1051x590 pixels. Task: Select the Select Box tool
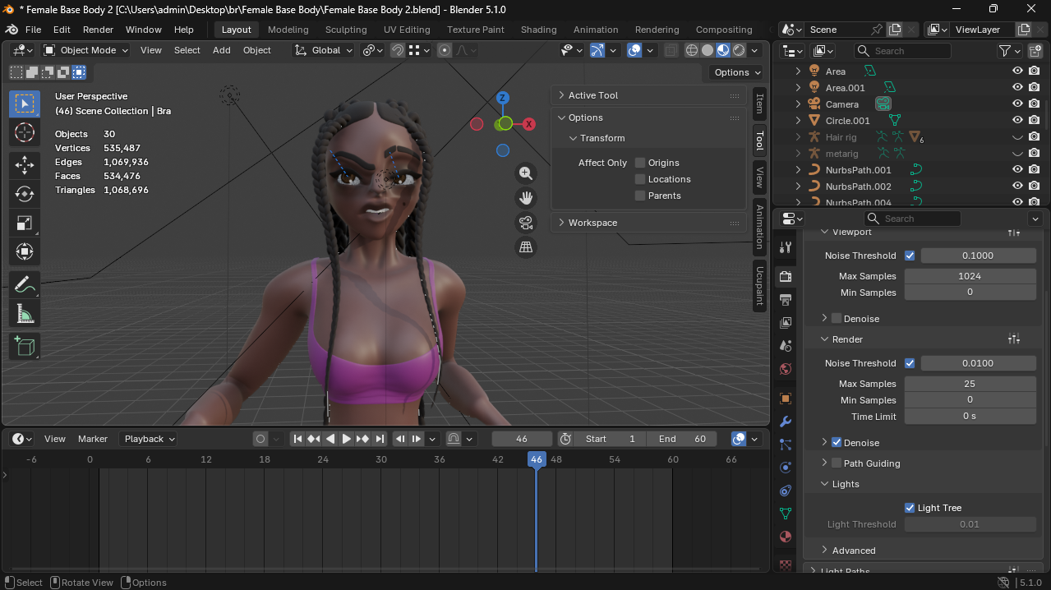25,104
